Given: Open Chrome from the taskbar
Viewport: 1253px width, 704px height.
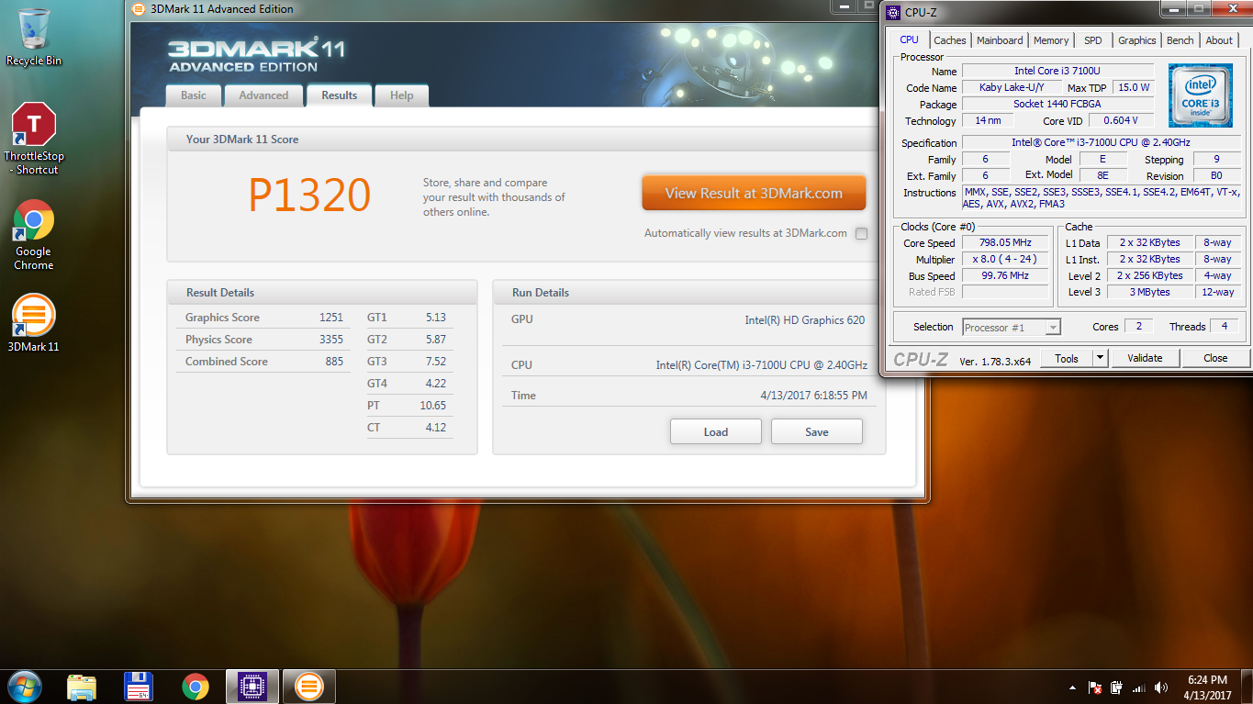Looking at the screenshot, I should (x=195, y=687).
